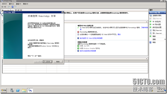Collapse the RemoteApp program list panel arrow

147,59
